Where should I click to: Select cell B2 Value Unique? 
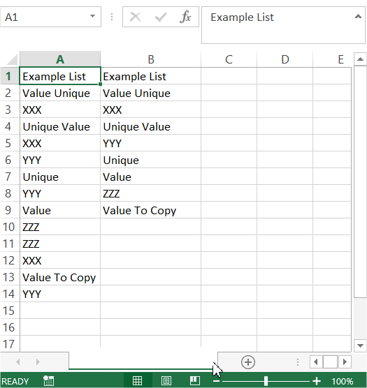tap(151, 93)
